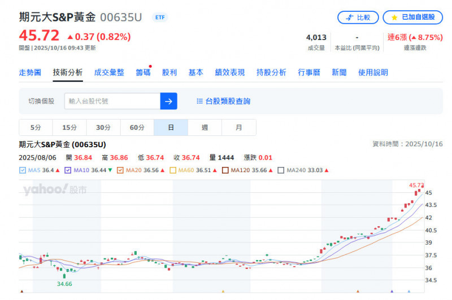Screen dimensions: 452x300
Task: Go to the 股利 tab
Action: (x=169, y=73)
